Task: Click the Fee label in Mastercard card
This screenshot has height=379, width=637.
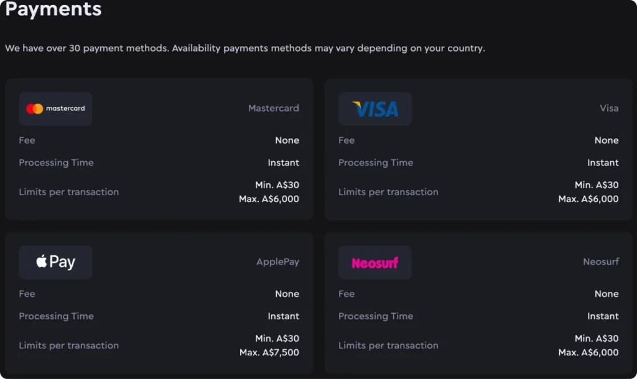Action: [27, 140]
